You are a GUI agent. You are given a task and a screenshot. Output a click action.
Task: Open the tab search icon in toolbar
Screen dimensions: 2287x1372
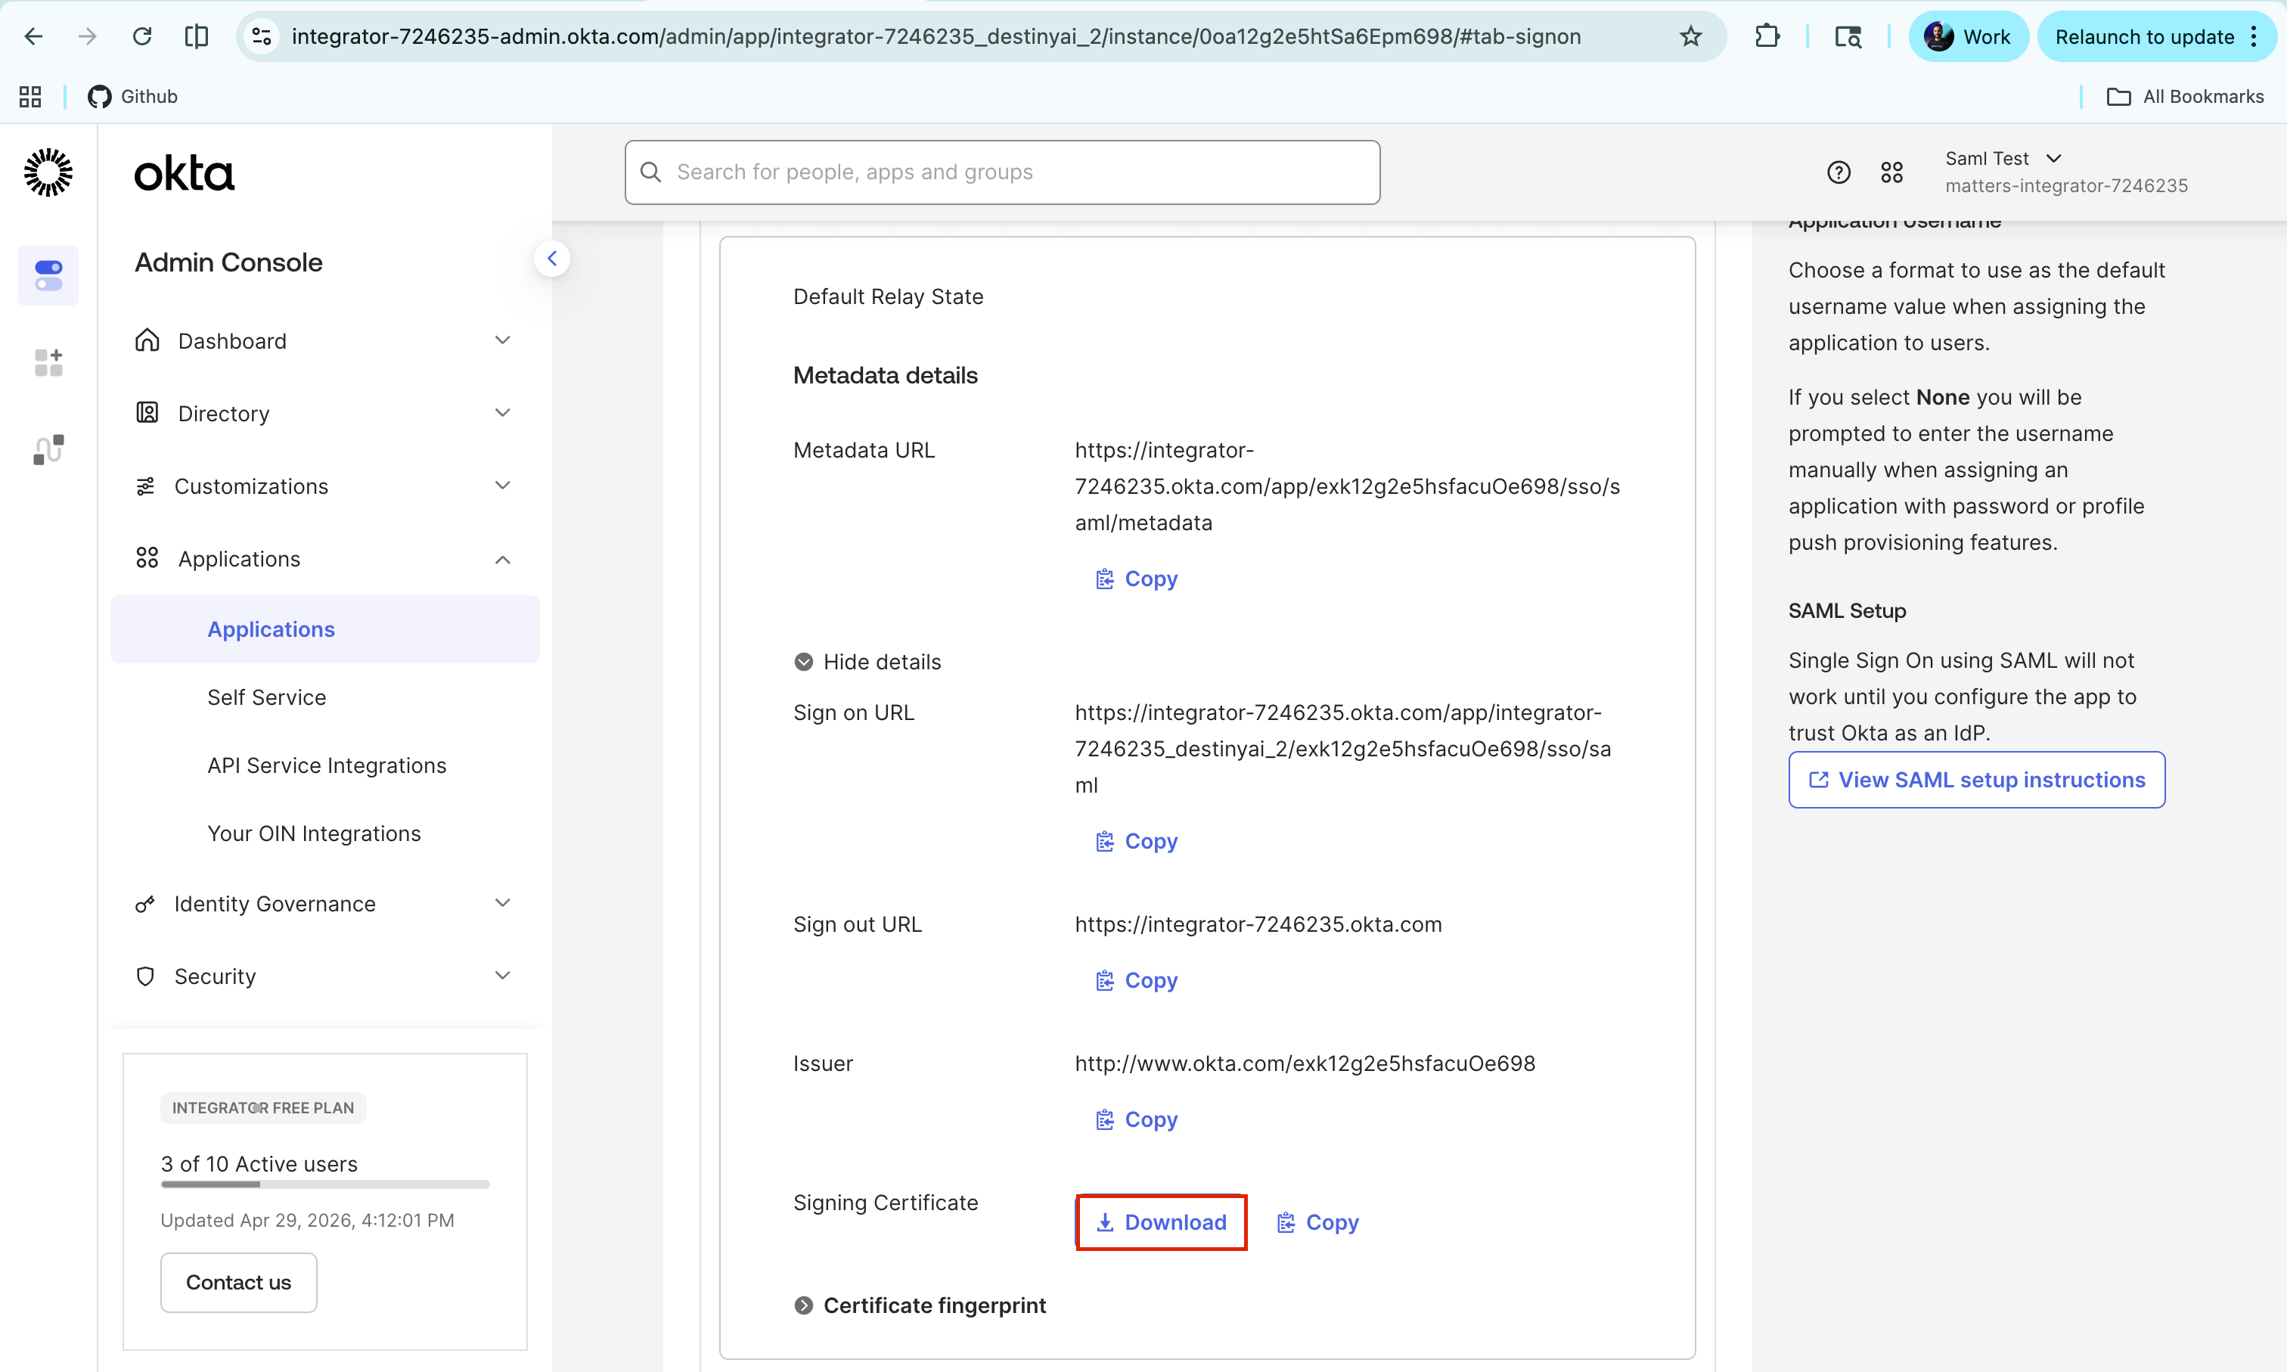pos(1847,37)
